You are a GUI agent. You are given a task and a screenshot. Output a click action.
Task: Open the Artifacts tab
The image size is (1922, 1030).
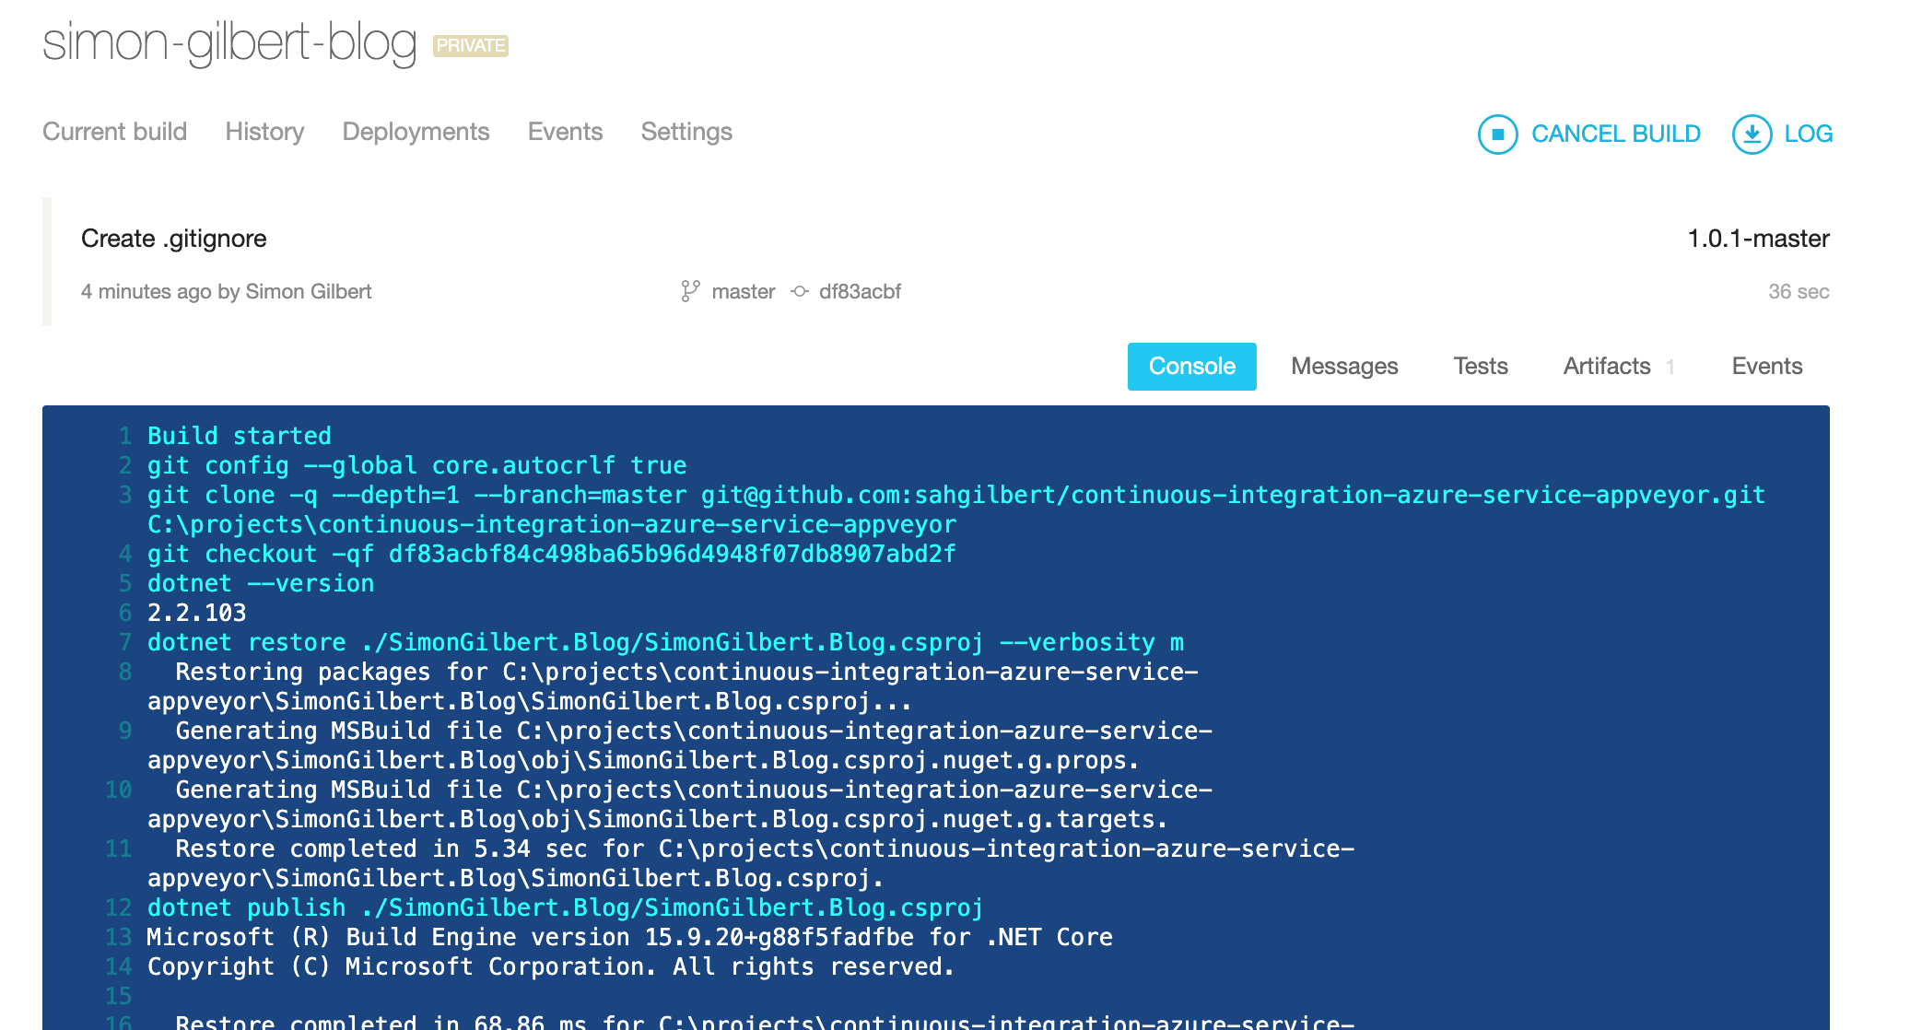coord(1606,367)
